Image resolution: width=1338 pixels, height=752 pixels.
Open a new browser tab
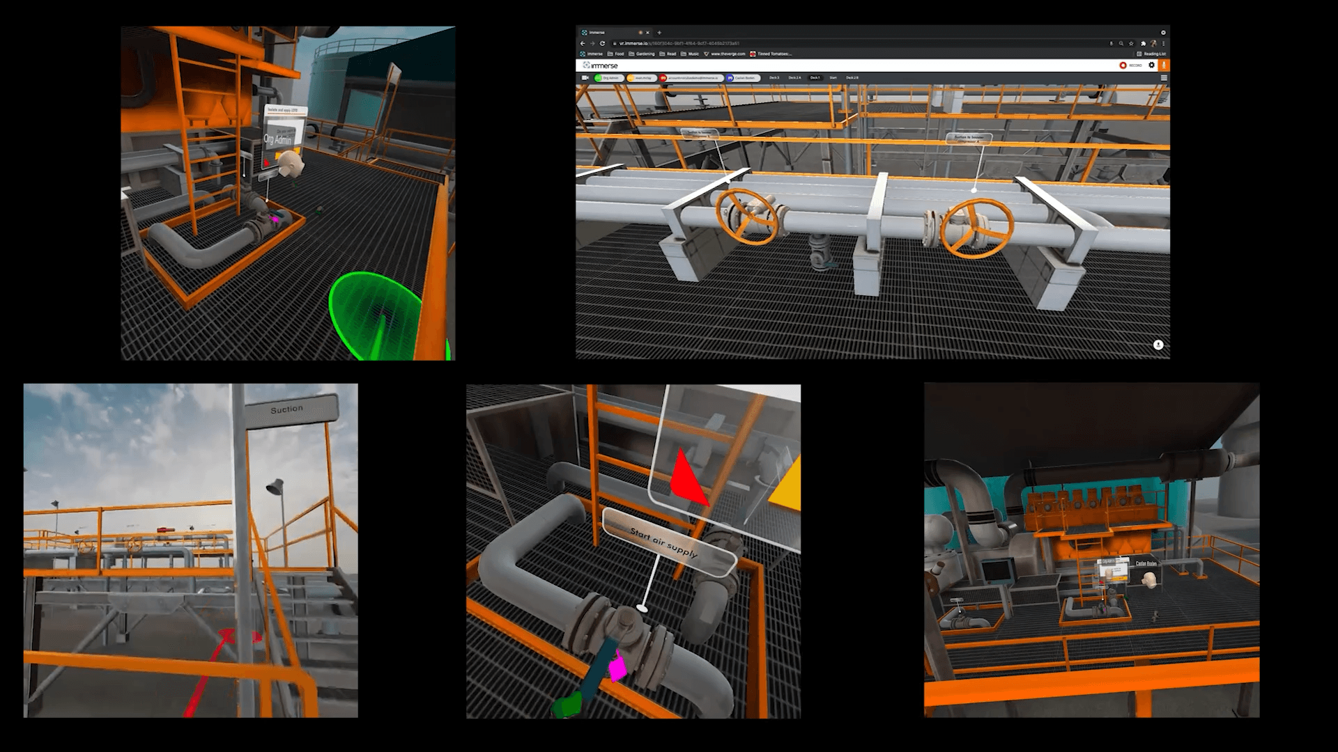[x=659, y=33]
